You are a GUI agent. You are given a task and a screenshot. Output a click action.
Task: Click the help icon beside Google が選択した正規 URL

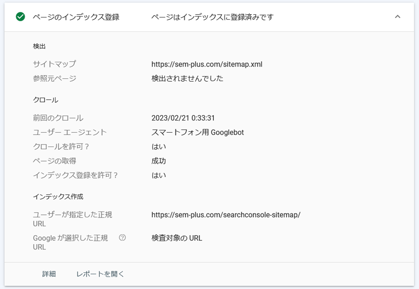[122, 238]
